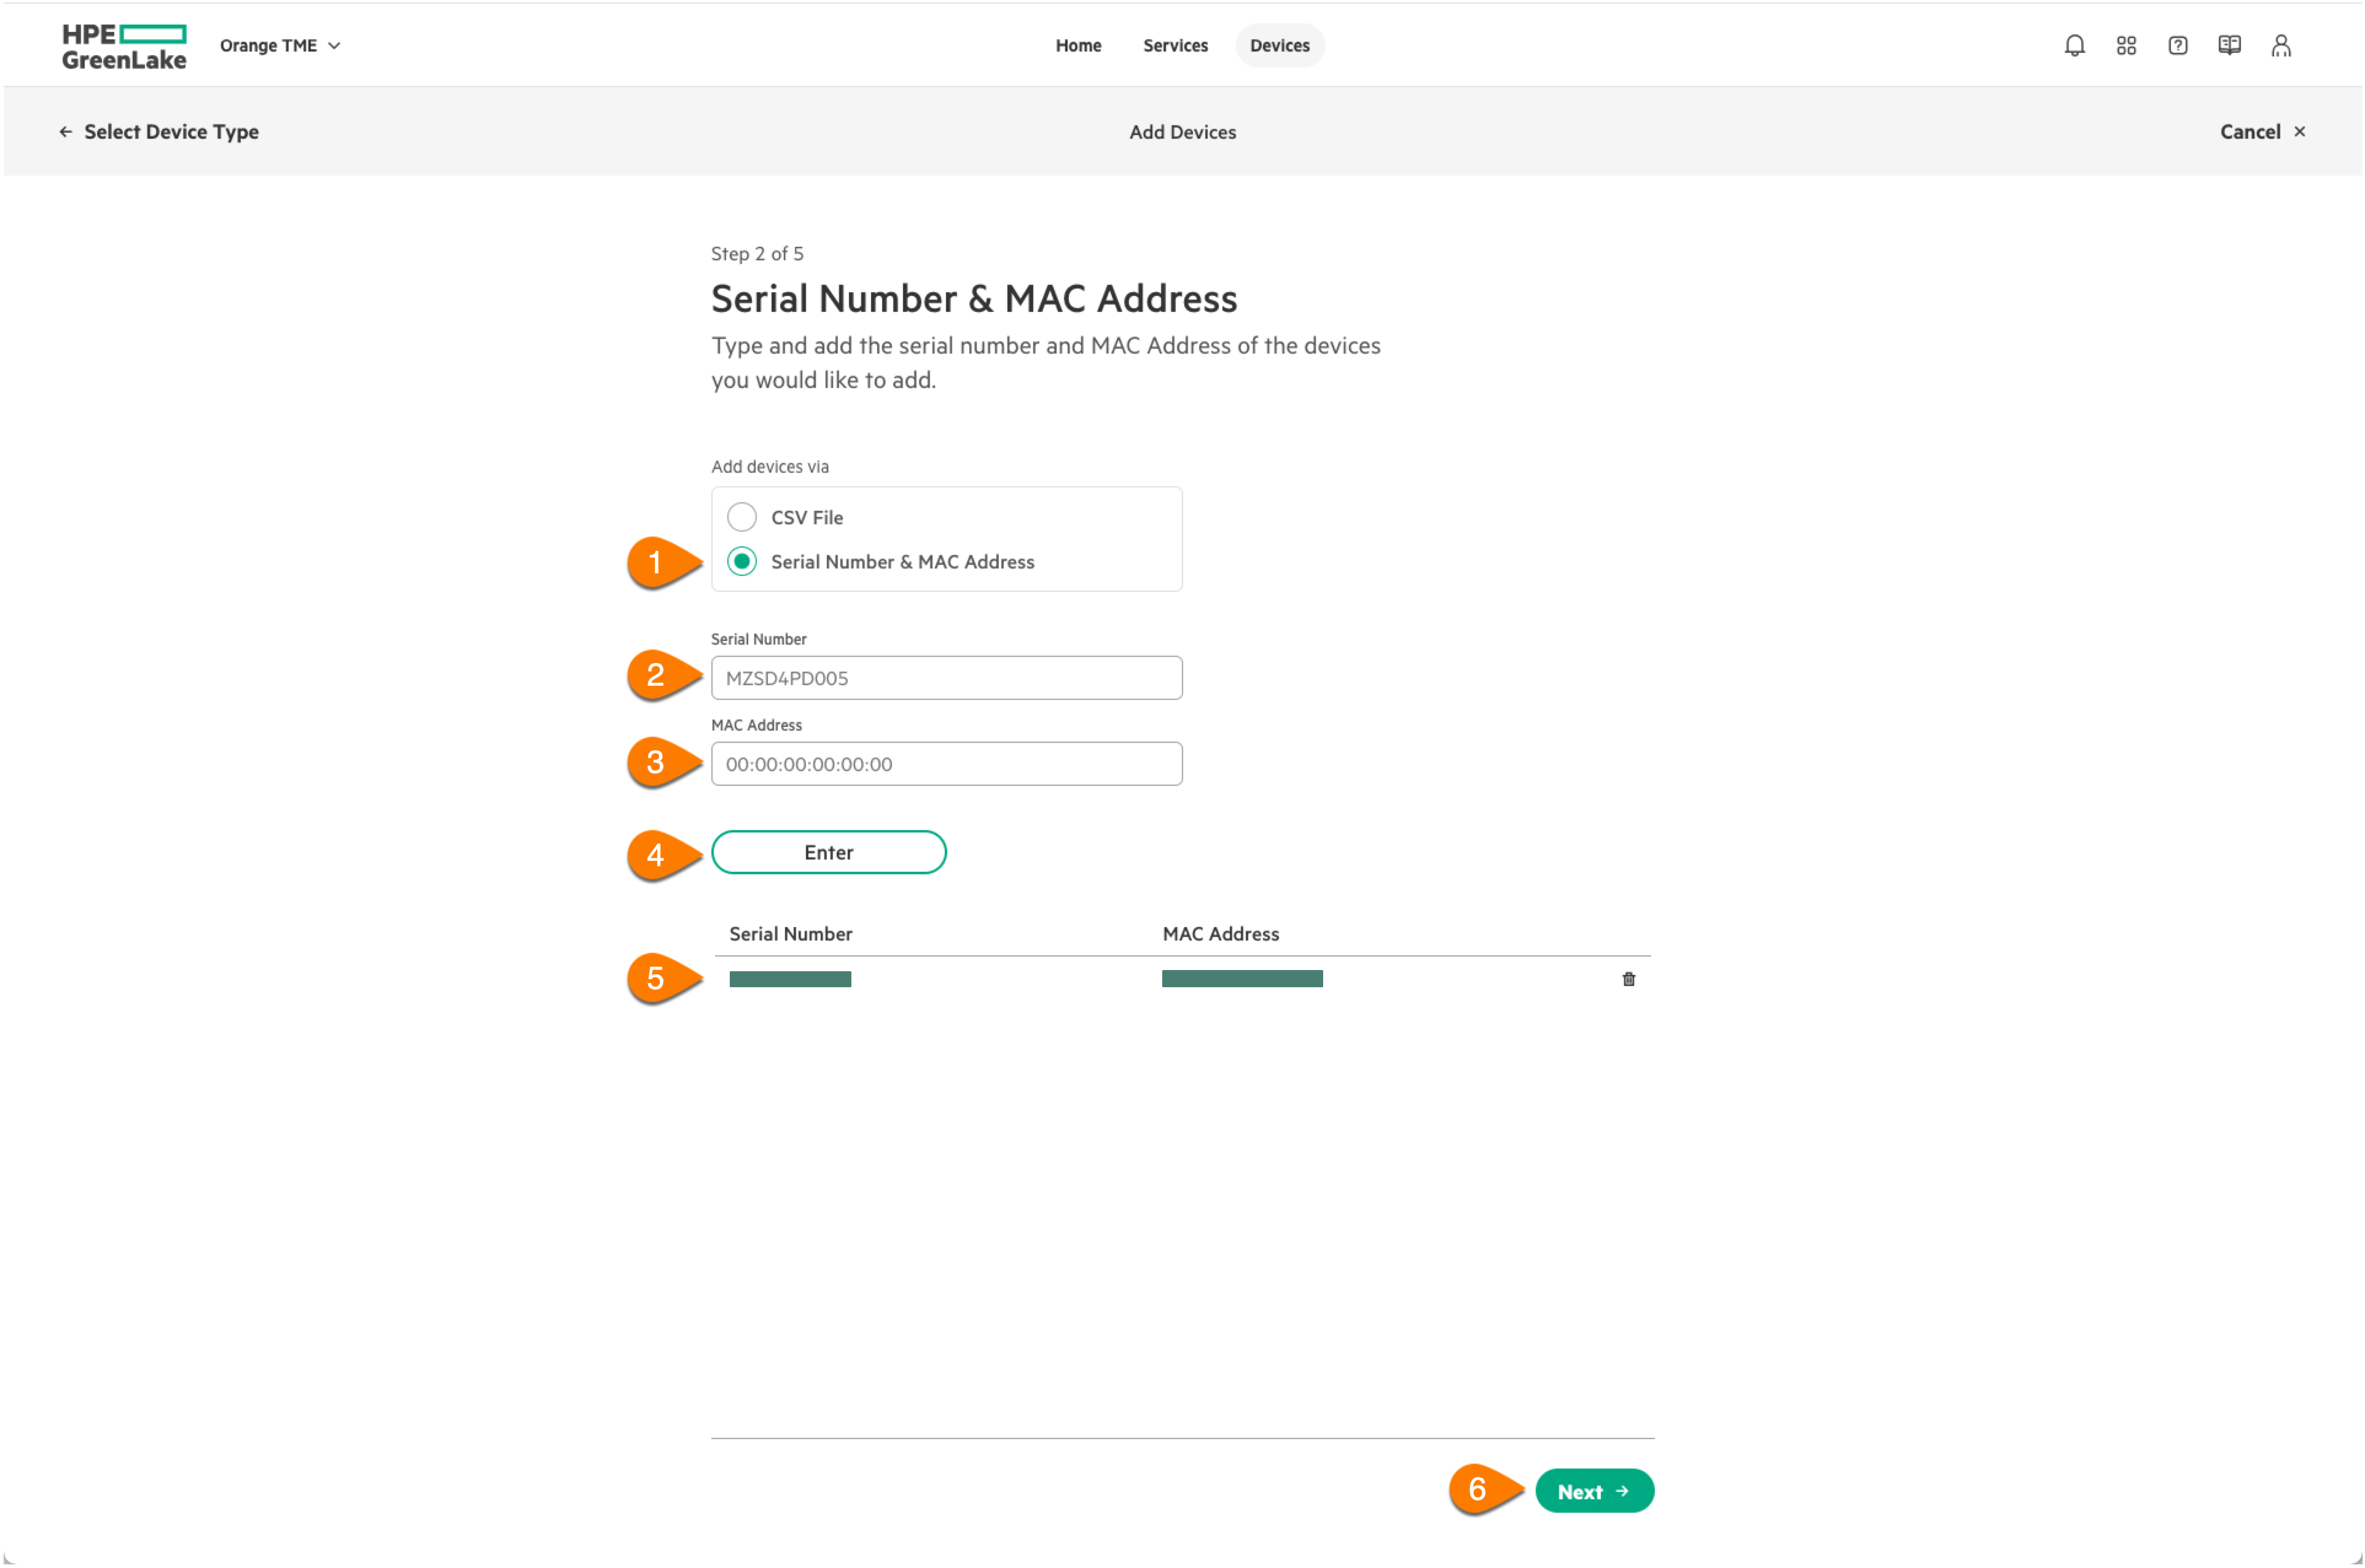Screen dimensions: 2365x1568
Task: Click the Serial Number table column header
Action: [791, 933]
